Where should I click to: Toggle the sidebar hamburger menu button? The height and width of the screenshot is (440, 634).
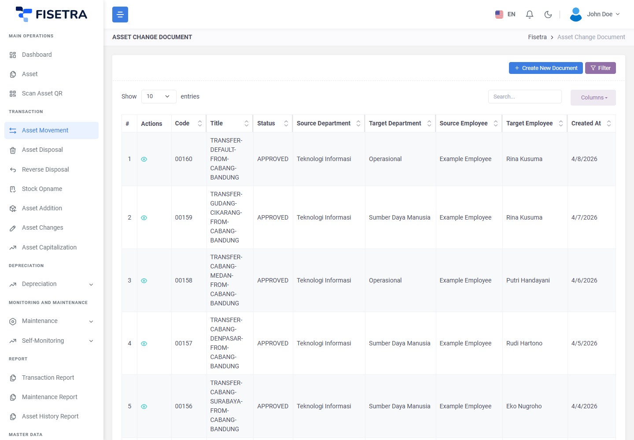click(x=120, y=15)
